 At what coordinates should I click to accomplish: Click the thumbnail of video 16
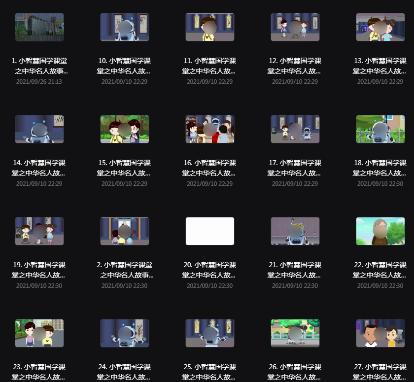(x=210, y=129)
